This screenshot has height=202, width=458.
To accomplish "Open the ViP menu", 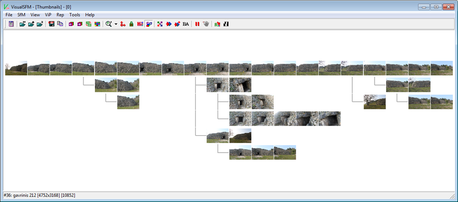I will pyautogui.click(x=48, y=15).
